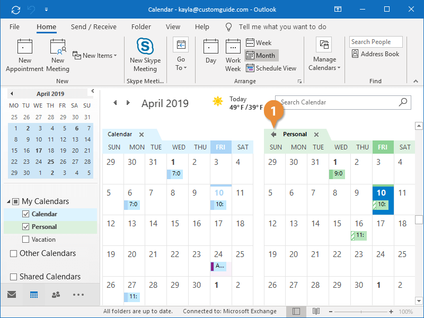Select the Month view button
The image size is (424, 318).
point(261,56)
